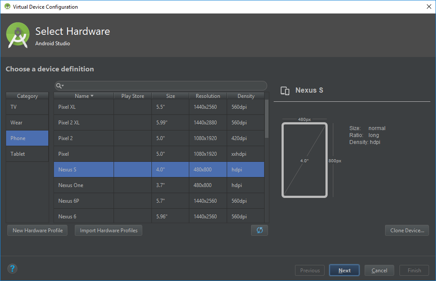Select the TV category
Viewport: 436px width, 281px height.
(x=27, y=107)
